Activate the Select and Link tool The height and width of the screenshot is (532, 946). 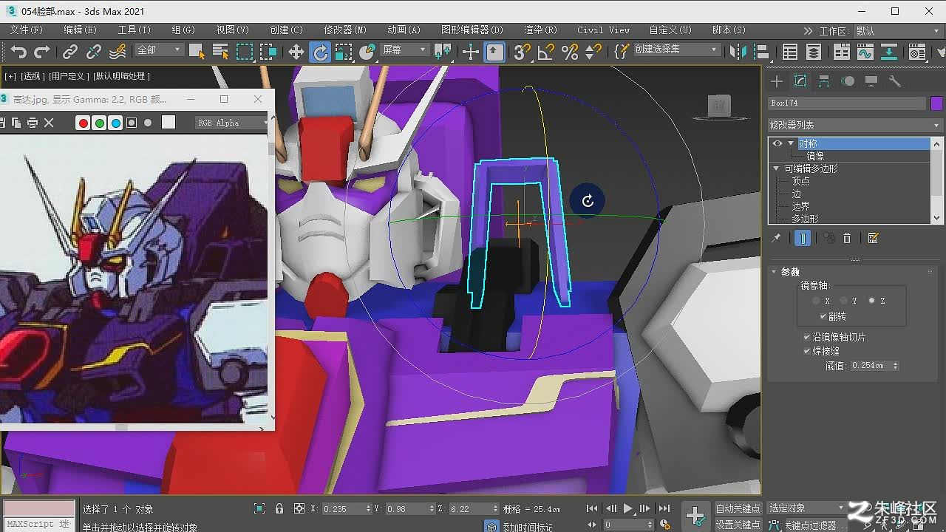coord(70,51)
